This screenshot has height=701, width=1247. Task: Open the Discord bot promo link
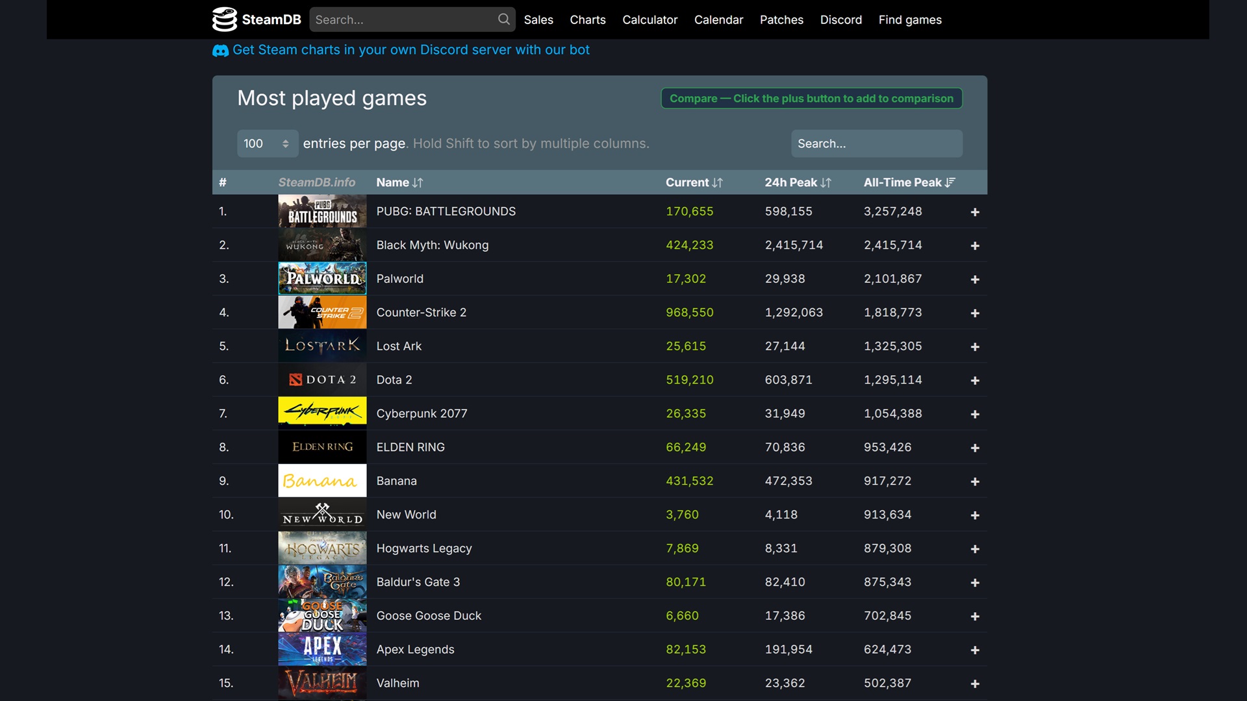tap(412, 50)
